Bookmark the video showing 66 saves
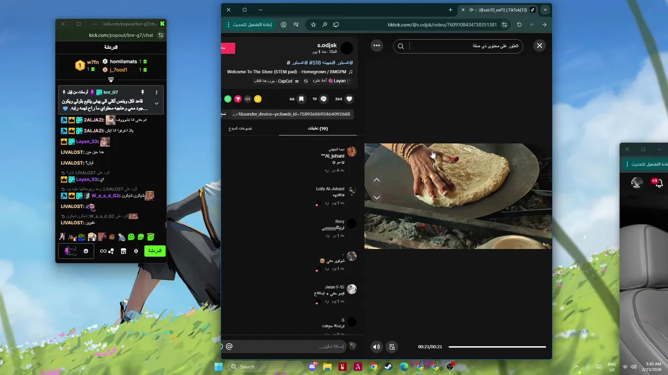 301,99
